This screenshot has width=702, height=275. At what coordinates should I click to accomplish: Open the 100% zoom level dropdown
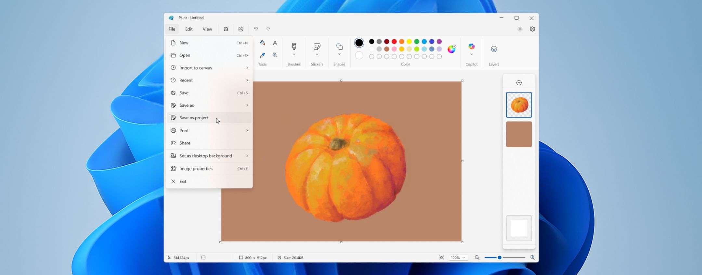click(458, 257)
